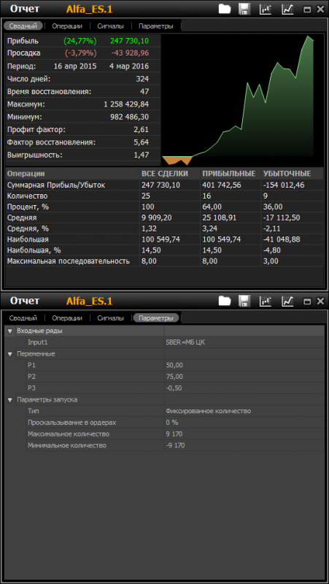Click Тип value Фиксированное количество
The height and width of the screenshot is (584, 329).
pos(209,411)
